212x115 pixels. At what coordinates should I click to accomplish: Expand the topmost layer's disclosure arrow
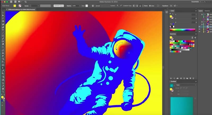(205, 14)
